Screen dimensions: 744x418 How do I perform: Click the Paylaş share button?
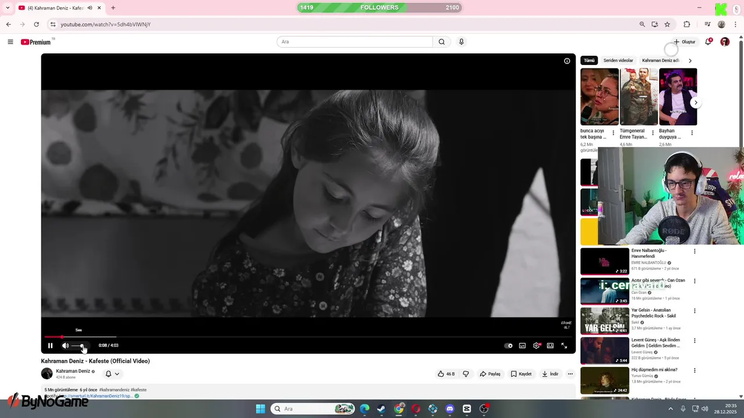point(490,374)
